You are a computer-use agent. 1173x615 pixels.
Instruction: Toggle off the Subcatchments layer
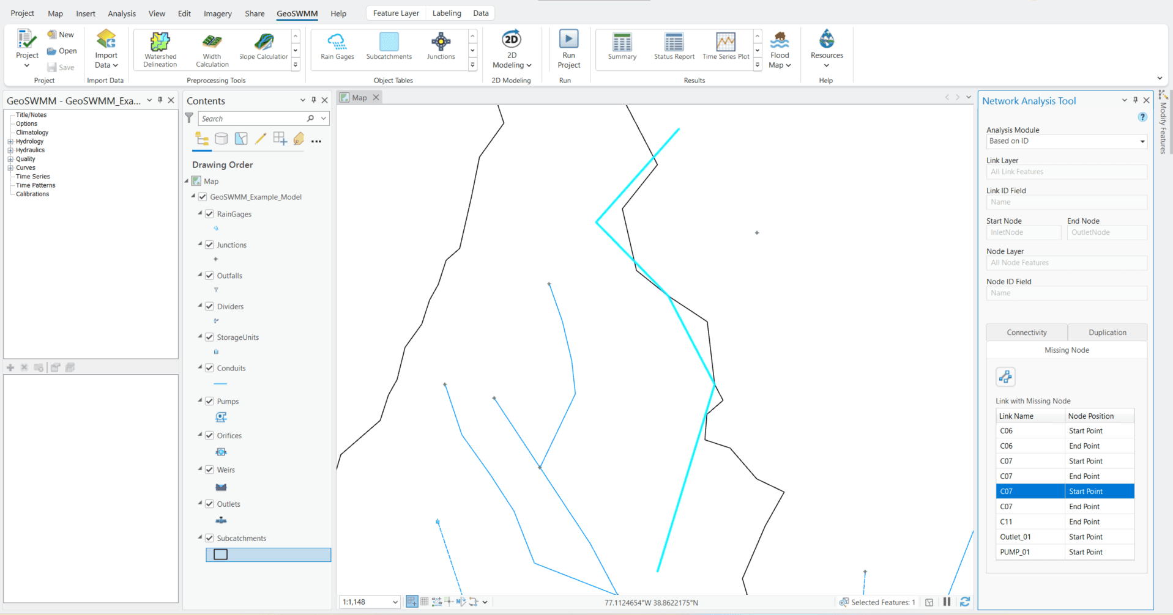[x=210, y=538]
